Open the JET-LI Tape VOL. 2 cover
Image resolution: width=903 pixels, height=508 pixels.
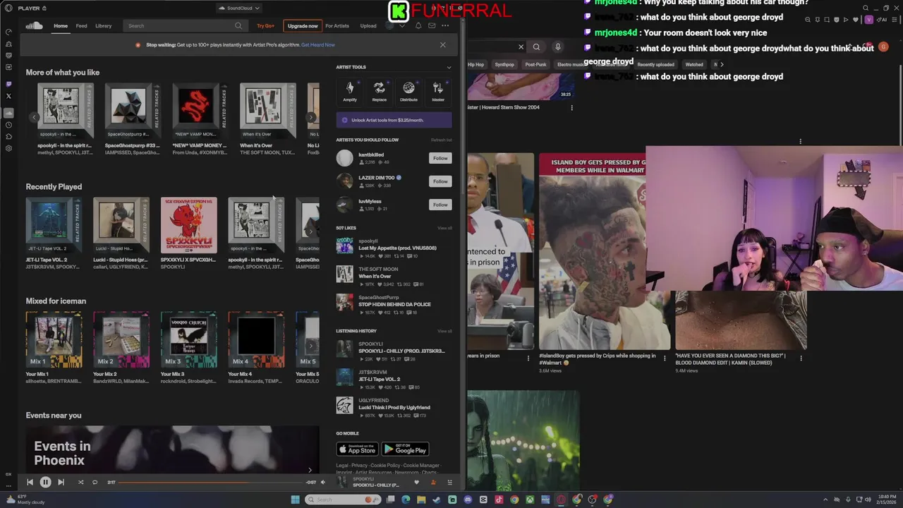[x=54, y=226]
